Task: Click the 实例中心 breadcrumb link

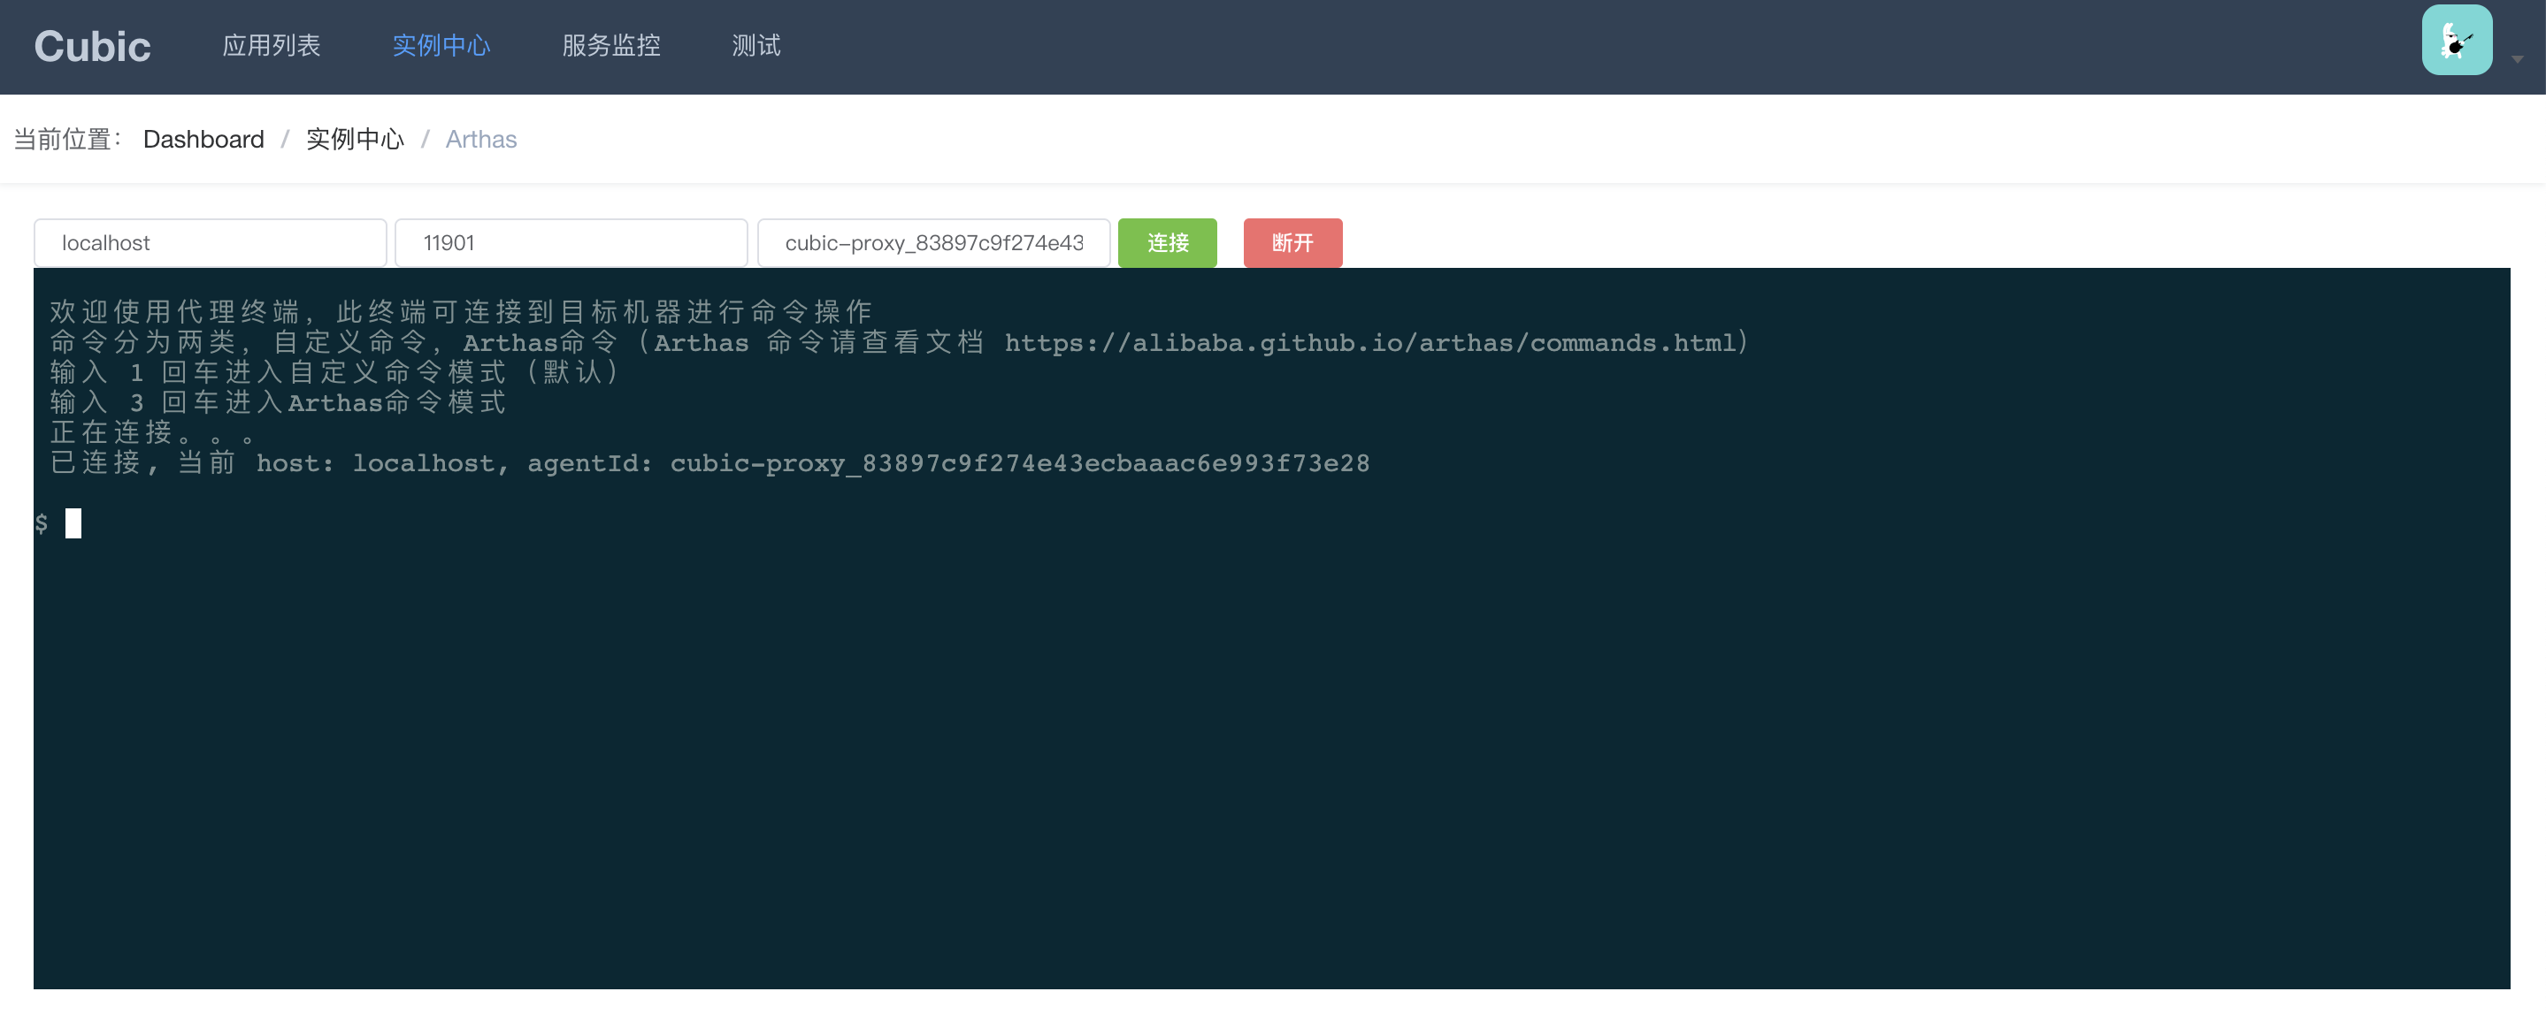Action: pos(355,139)
